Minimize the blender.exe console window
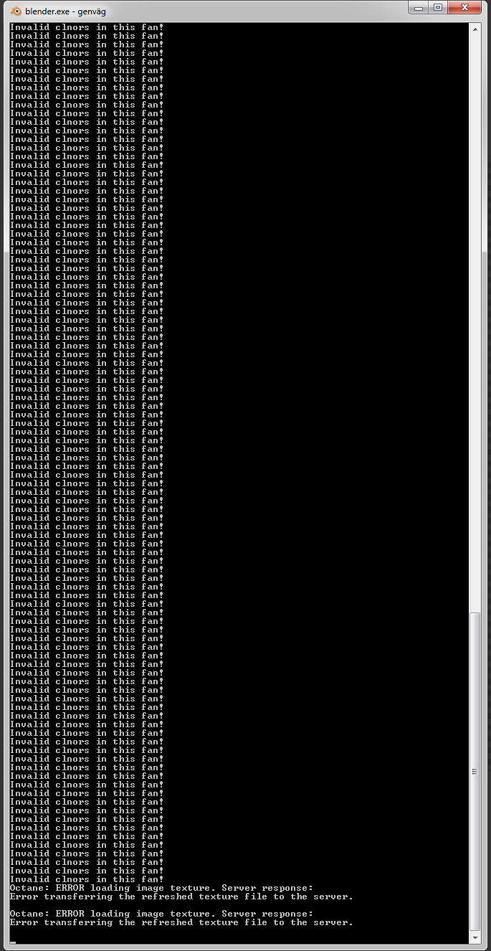 pyautogui.click(x=419, y=7)
